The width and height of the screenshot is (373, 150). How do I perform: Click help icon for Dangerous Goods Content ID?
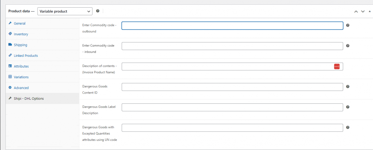(348, 87)
